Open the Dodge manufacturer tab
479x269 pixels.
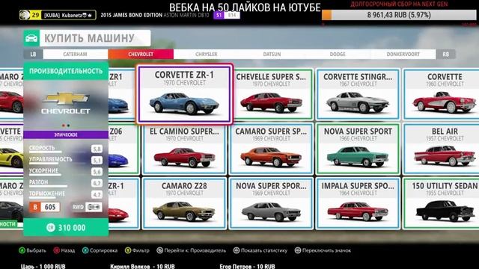pos(338,54)
